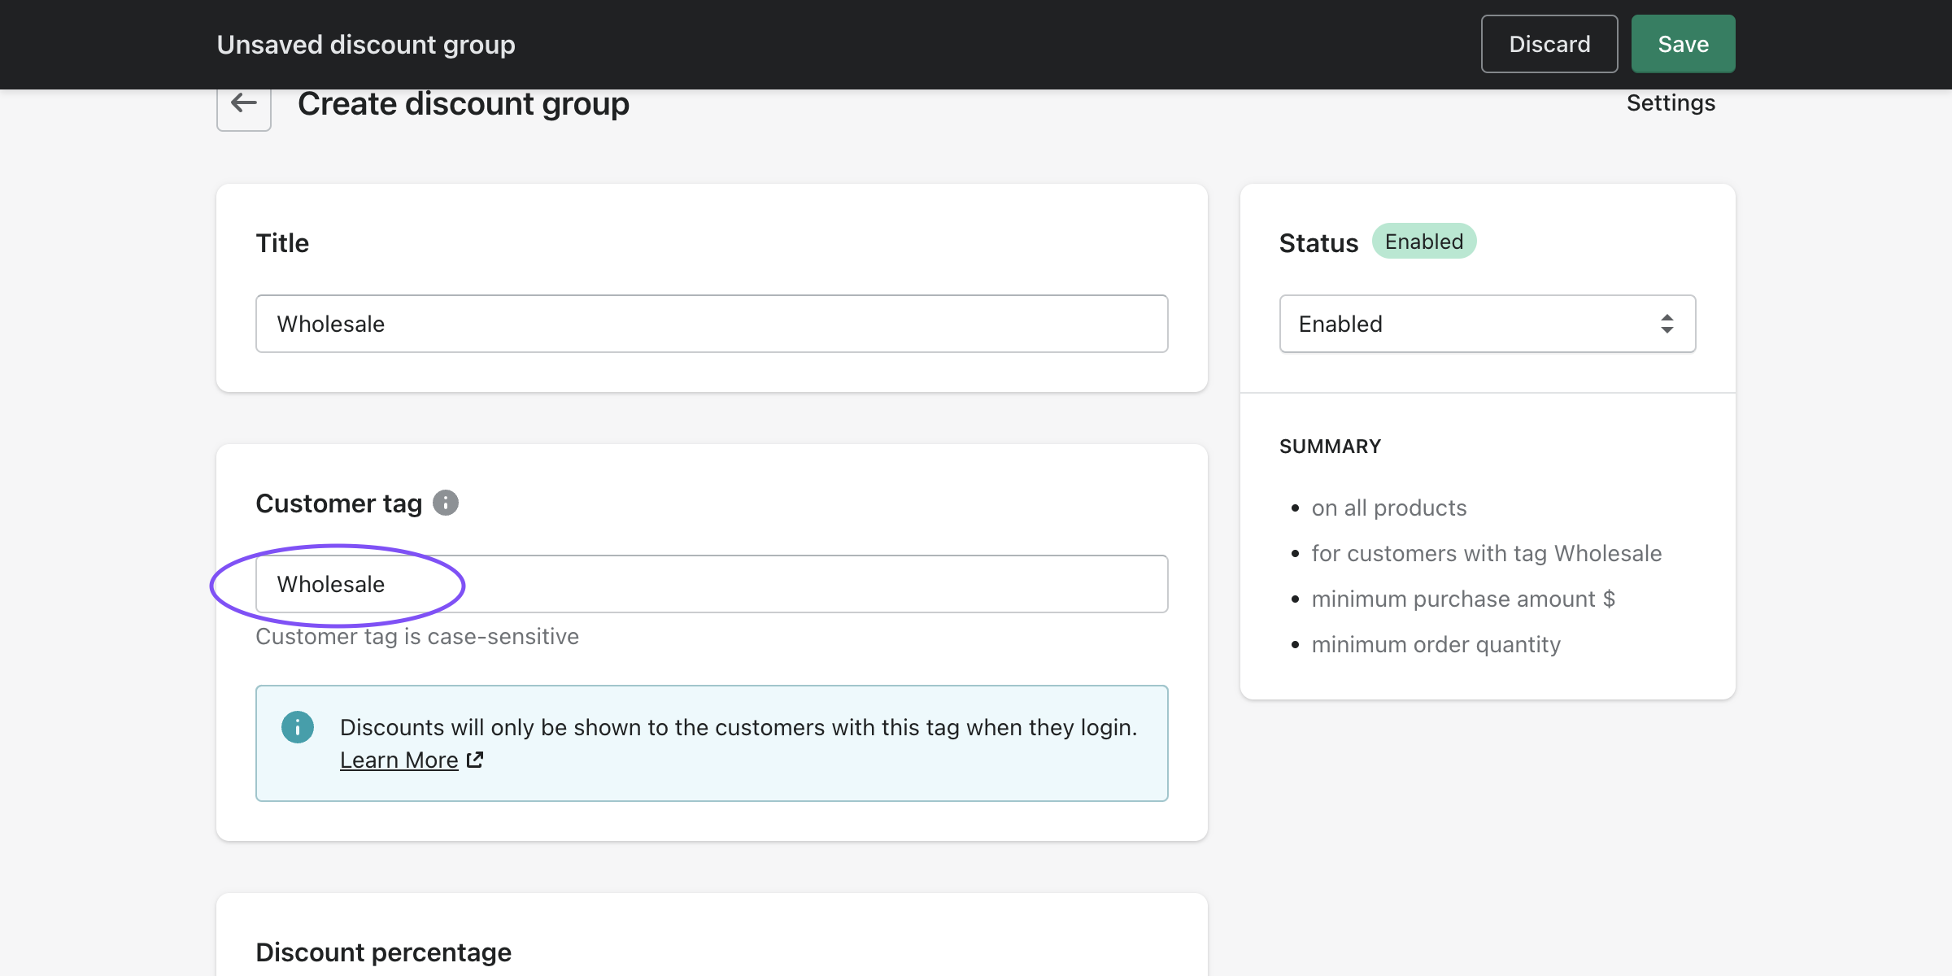The width and height of the screenshot is (1952, 976).
Task: Open the Enabled status dropdown
Action: (1486, 324)
